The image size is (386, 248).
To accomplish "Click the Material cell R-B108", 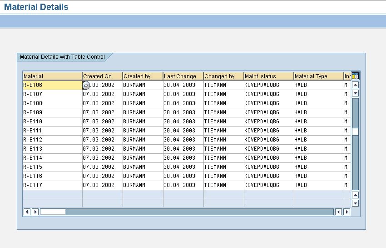I will (x=52, y=103).
